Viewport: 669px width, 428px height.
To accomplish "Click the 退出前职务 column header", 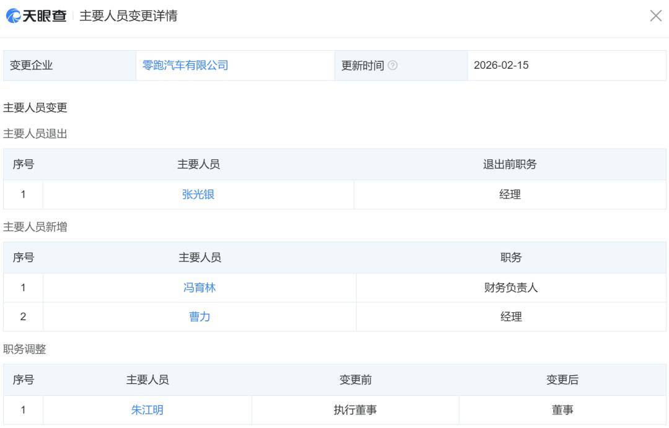I will (x=510, y=164).
